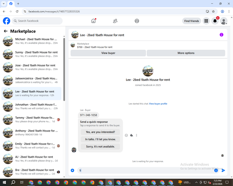Open the Home feed icon
This screenshot has width=233, height=186.
point(93,21)
